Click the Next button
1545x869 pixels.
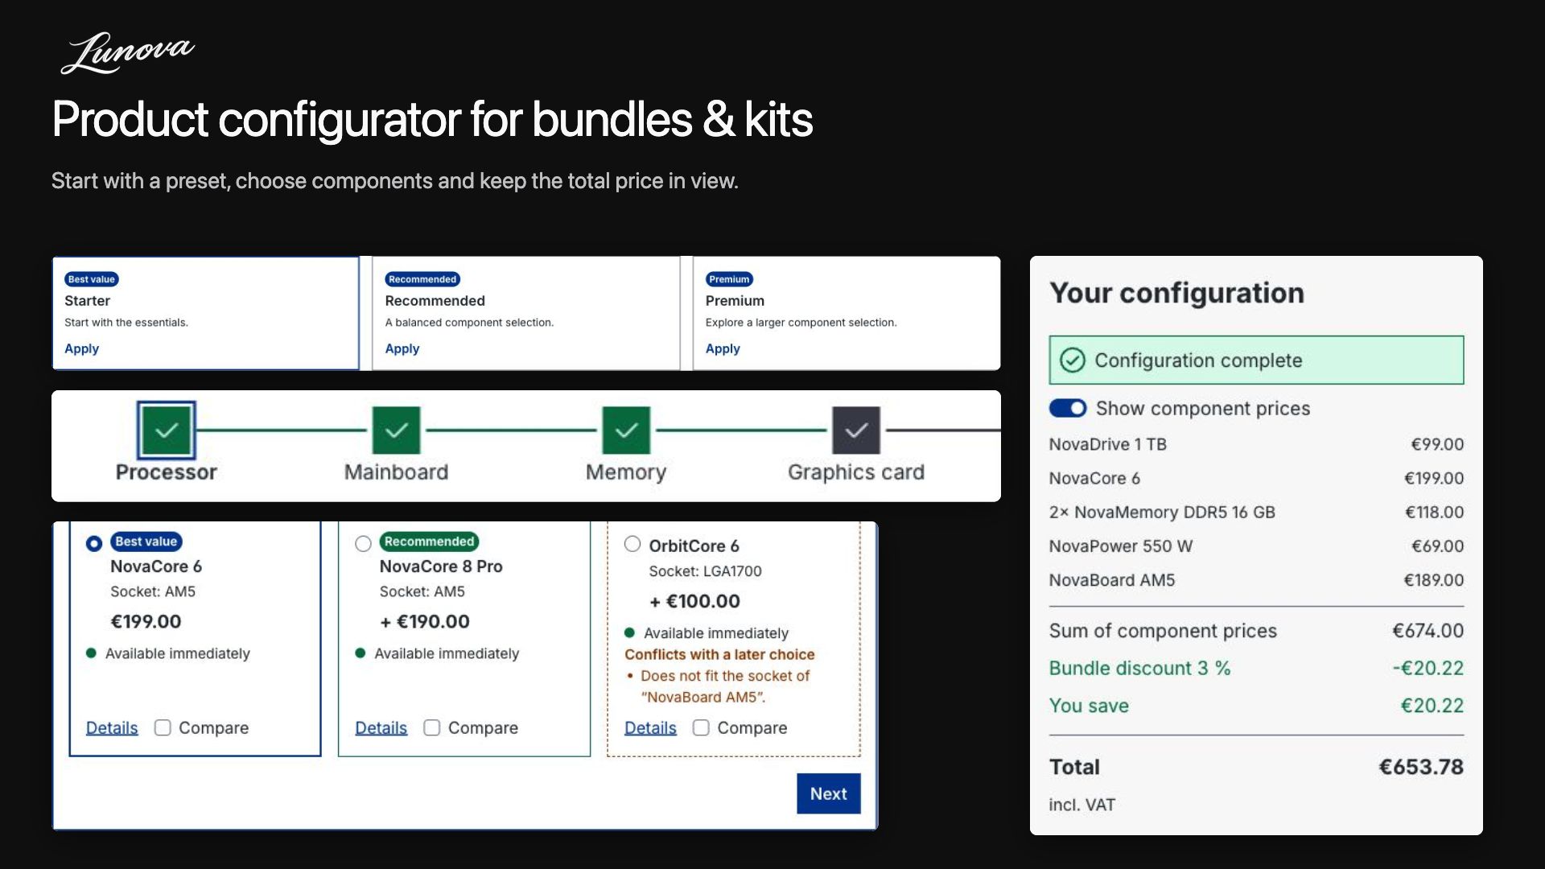[x=829, y=793]
